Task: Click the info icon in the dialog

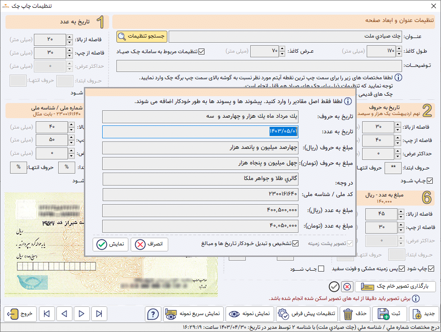Action: (348, 101)
